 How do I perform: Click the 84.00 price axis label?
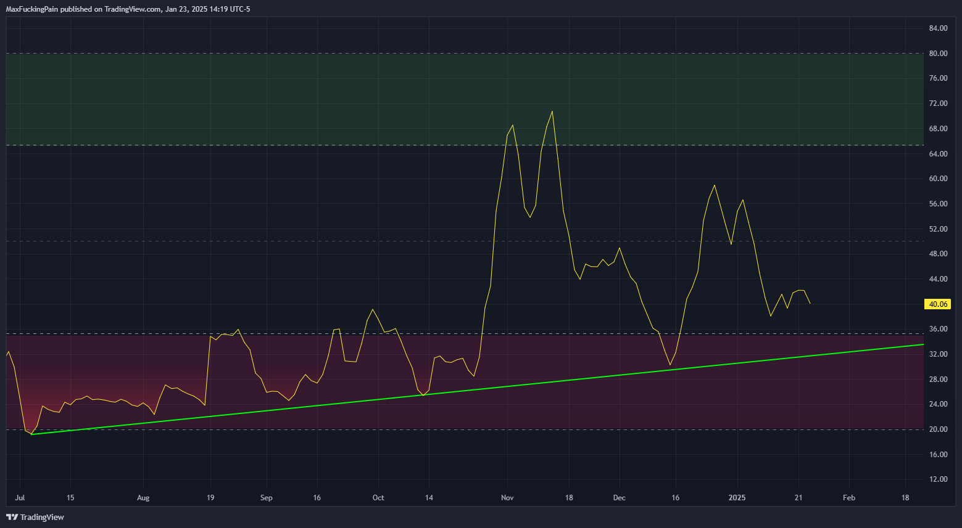(938, 28)
